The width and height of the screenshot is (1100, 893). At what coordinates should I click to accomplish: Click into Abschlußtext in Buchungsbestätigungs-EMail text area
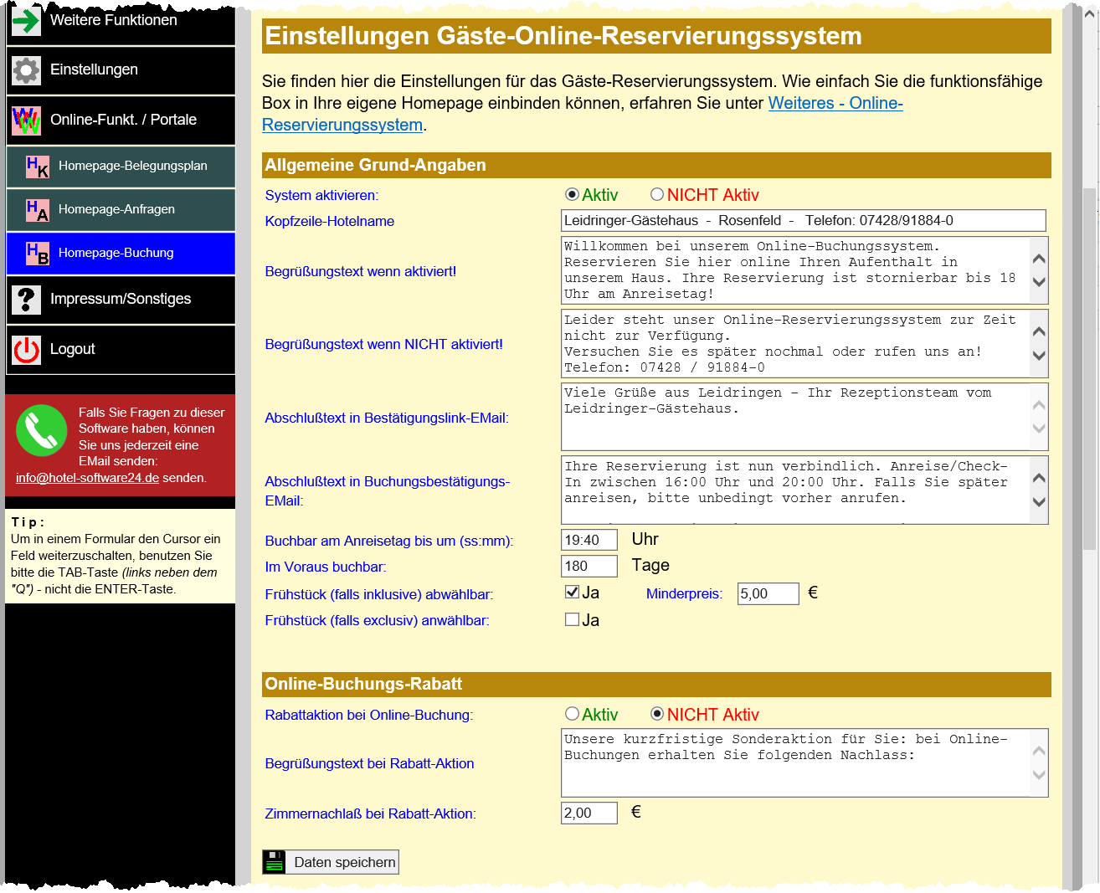pos(795,490)
